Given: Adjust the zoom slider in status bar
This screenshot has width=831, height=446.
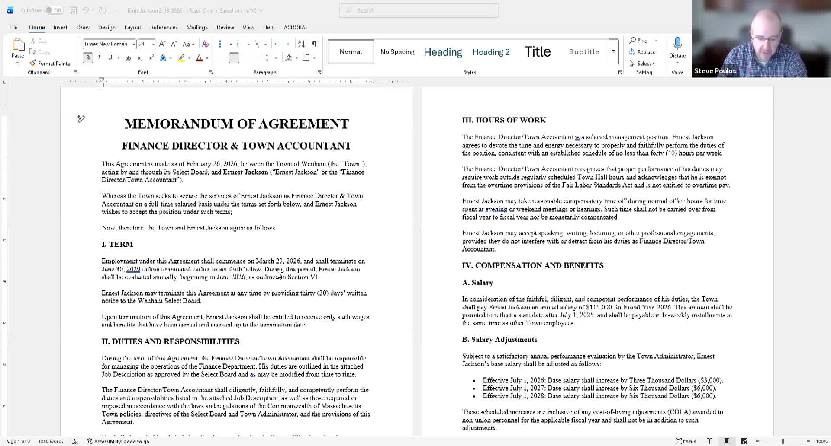Looking at the screenshot, I should coord(783,441).
